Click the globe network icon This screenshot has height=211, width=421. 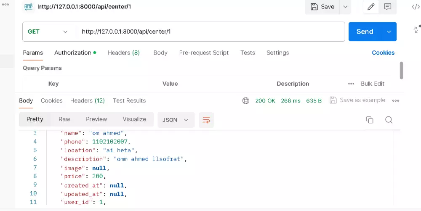click(x=246, y=100)
